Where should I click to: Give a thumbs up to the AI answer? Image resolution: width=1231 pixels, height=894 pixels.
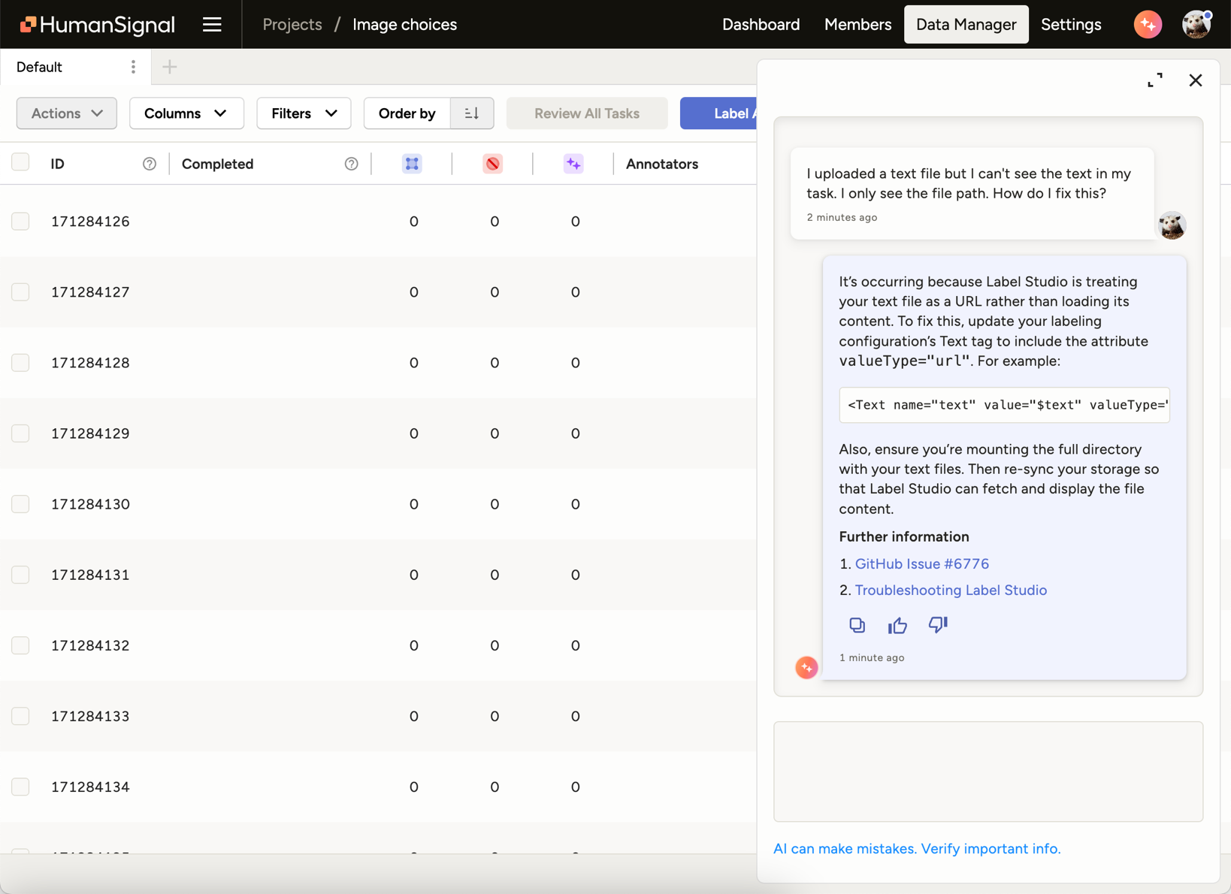[897, 625]
